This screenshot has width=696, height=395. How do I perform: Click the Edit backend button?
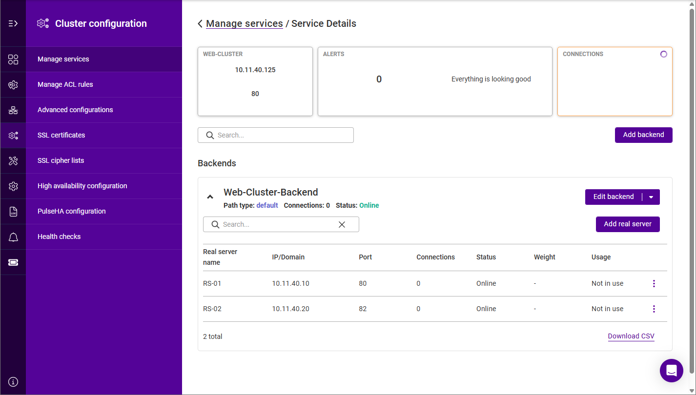pos(614,197)
